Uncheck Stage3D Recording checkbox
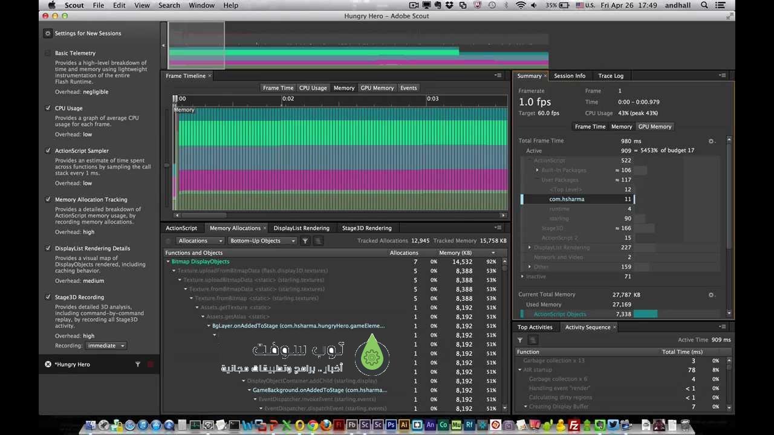The width and height of the screenshot is (774, 435). [48, 297]
